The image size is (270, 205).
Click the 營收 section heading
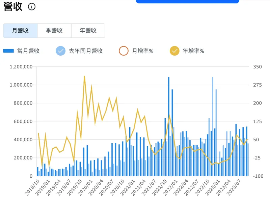(13, 6)
